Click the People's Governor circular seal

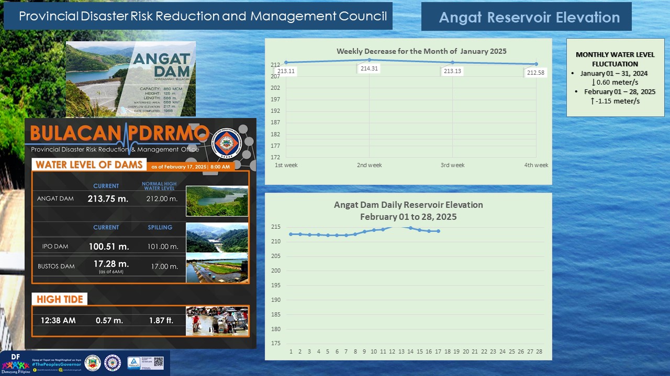(113, 363)
